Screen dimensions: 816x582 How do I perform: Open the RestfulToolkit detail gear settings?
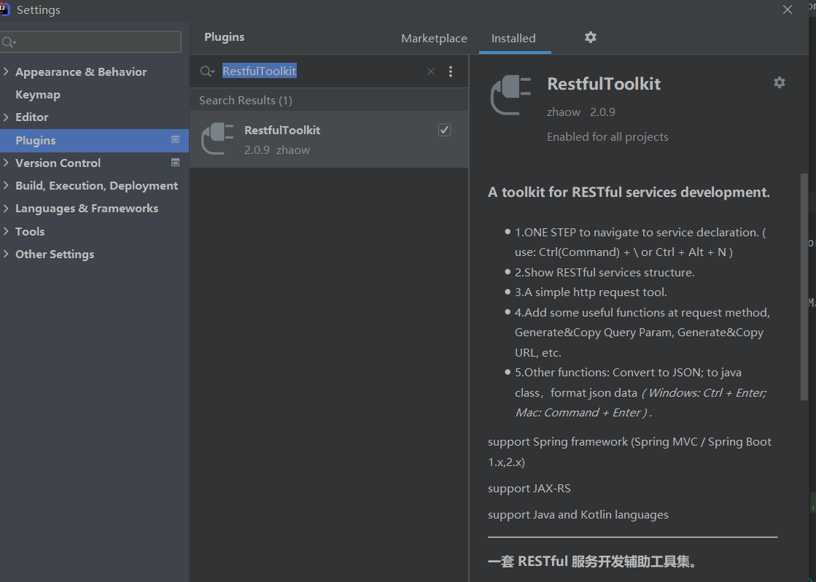click(x=780, y=83)
